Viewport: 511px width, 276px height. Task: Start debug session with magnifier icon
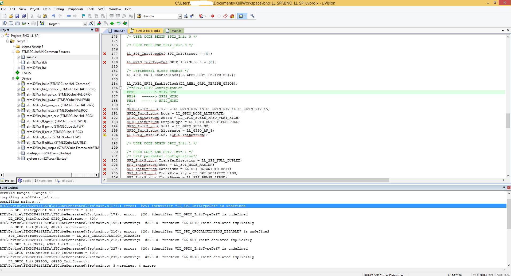(201, 16)
